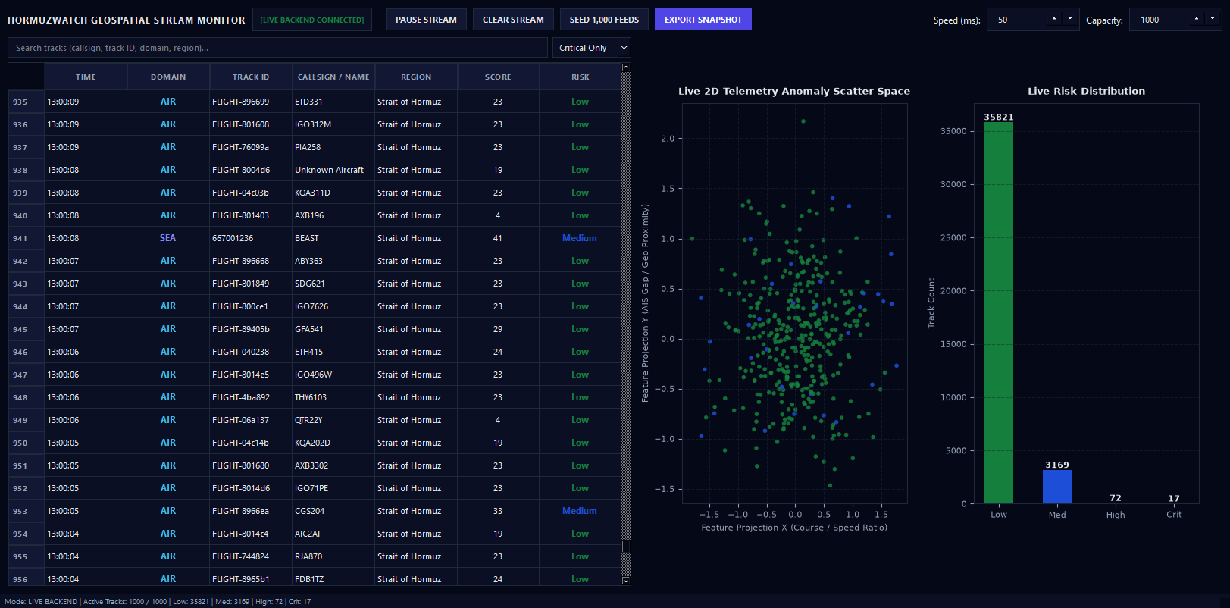Sort table by RISK column header
This screenshot has height=608, width=1230.
(581, 77)
